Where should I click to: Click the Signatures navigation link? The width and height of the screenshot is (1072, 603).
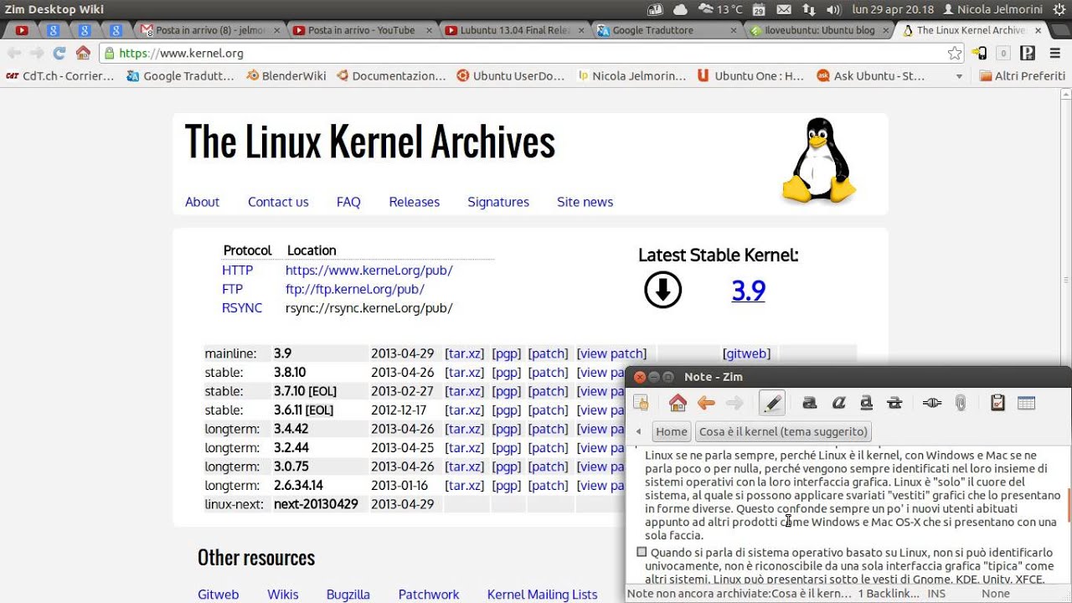[x=498, y=202]
